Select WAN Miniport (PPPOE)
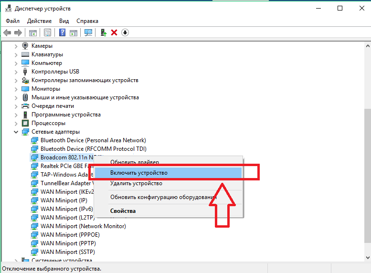Screen dimensions: 371x273 coord(70,235)
